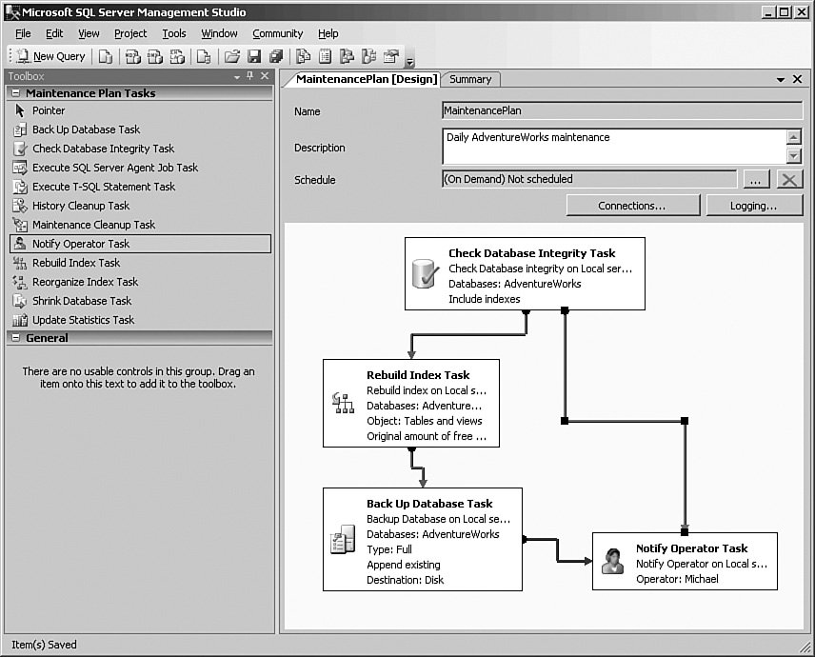
Task: Open the Community menu
Action: coord(278,33)
